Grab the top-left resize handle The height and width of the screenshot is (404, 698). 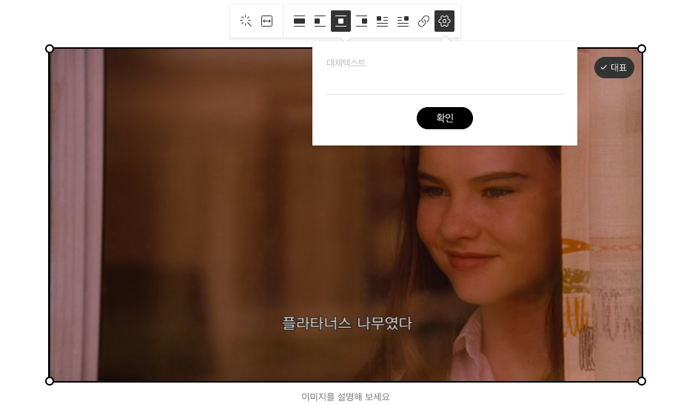pos(50,49)
